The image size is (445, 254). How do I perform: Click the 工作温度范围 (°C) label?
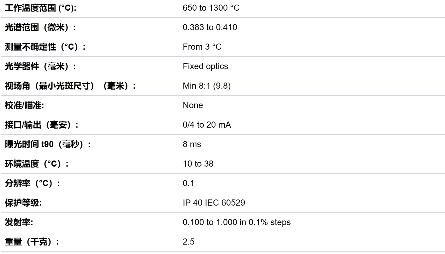[x=41, y=8]
